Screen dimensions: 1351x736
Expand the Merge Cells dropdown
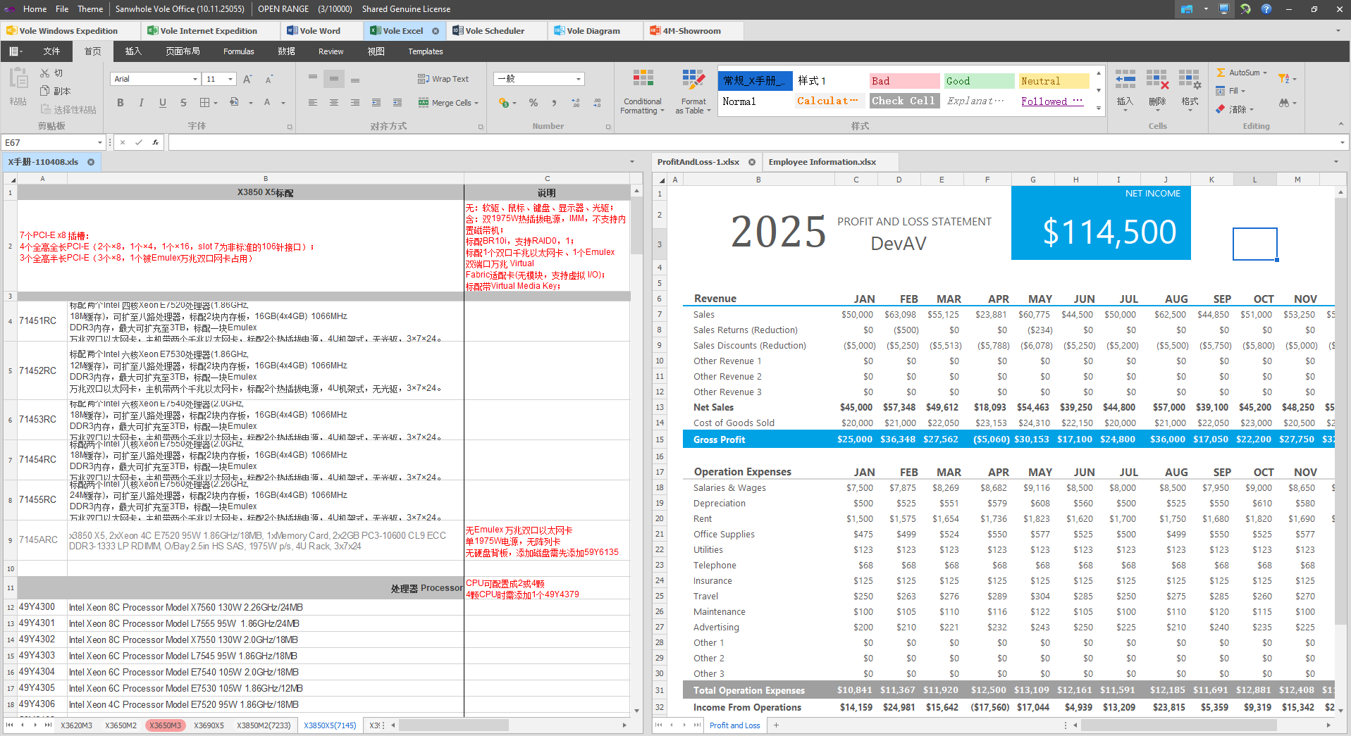[476, 104]
